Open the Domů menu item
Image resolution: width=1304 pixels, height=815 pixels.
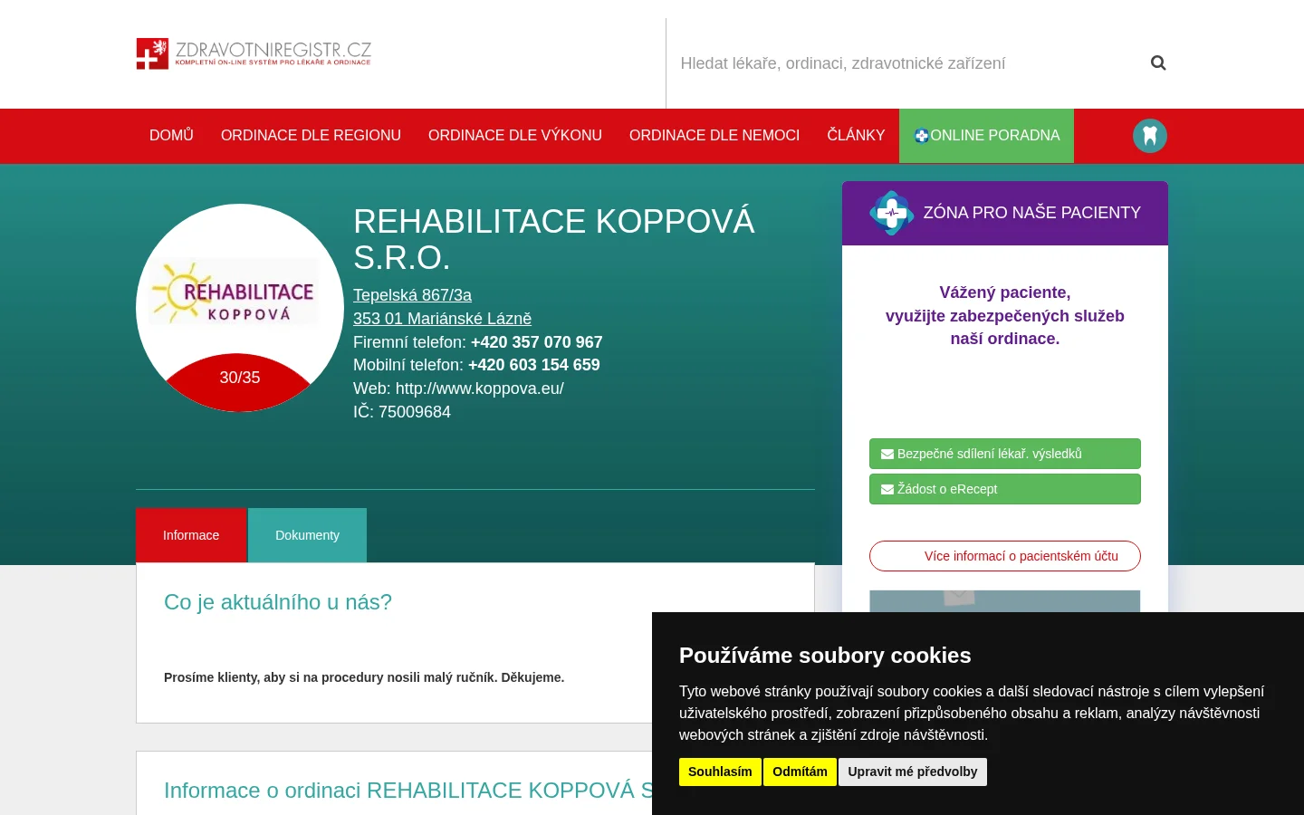click(171, 136)
